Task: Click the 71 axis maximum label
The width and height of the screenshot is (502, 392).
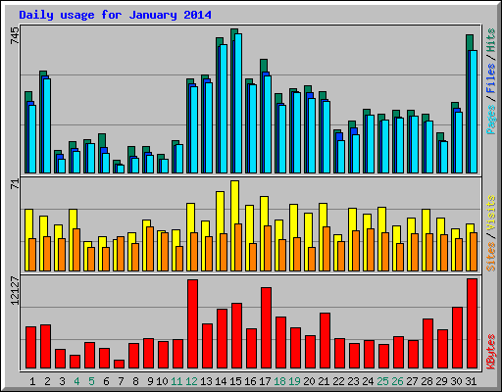Action: (x=15, y=183)
